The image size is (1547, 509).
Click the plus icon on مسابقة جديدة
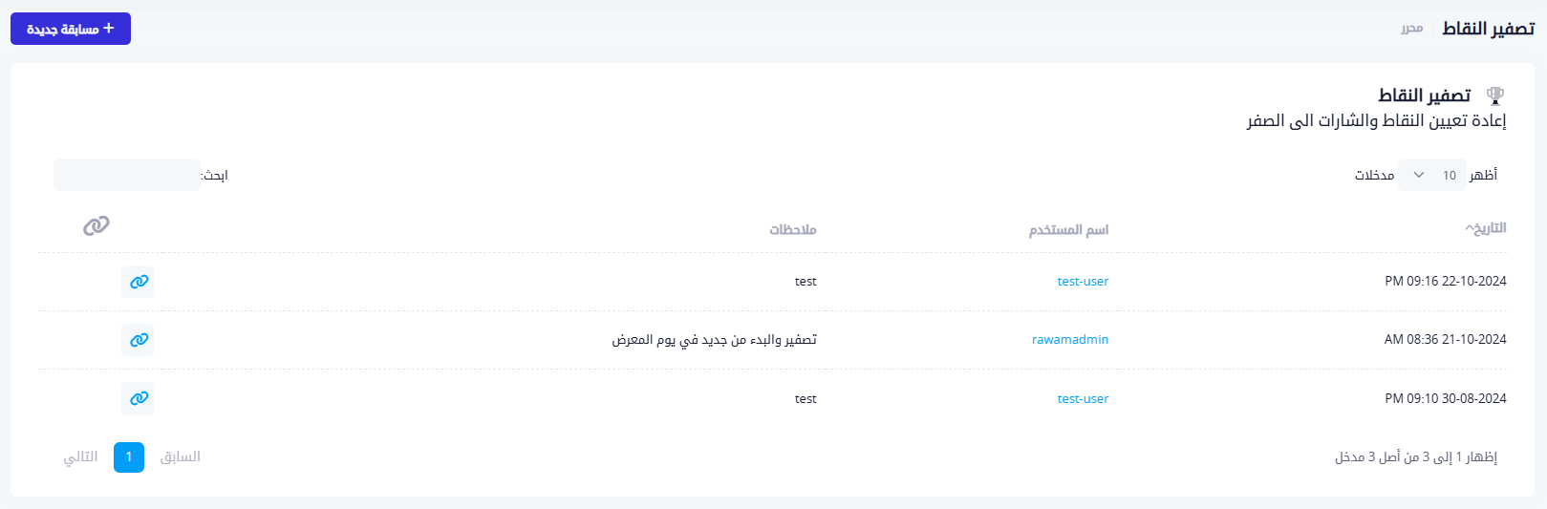coord(109,29)
